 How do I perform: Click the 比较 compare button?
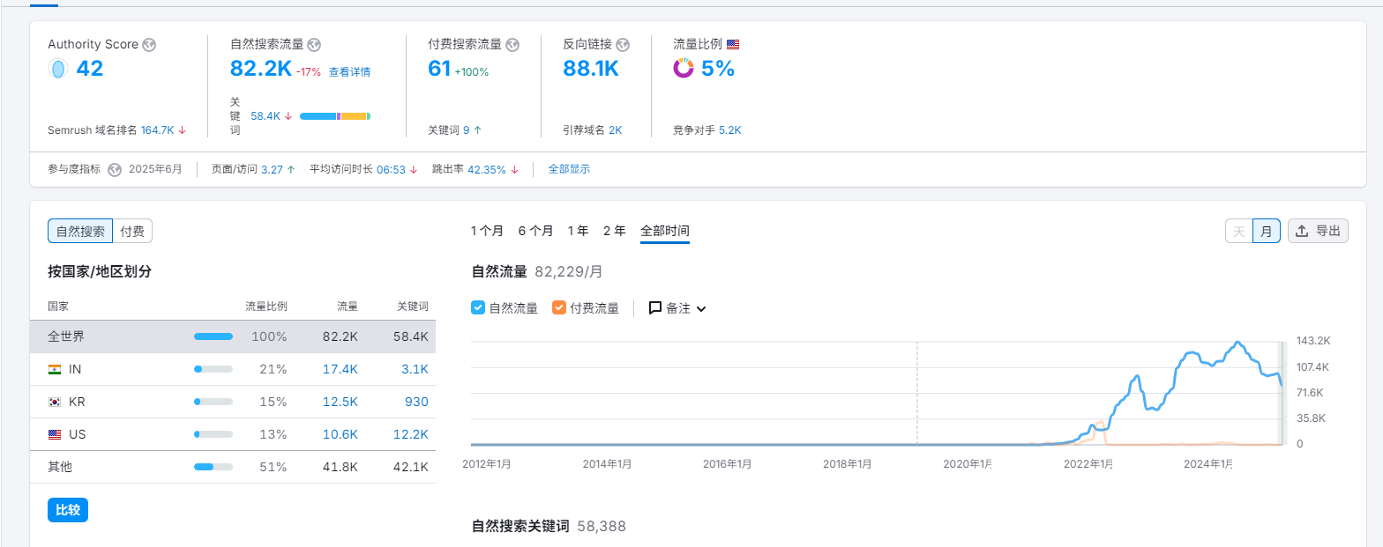pyautogui.click(x=68, y=510)
